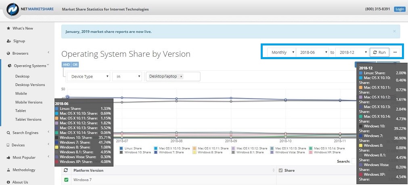Toggle the Windows 8: Share legend swatch
408x185 pixels.
coord(195,152)
